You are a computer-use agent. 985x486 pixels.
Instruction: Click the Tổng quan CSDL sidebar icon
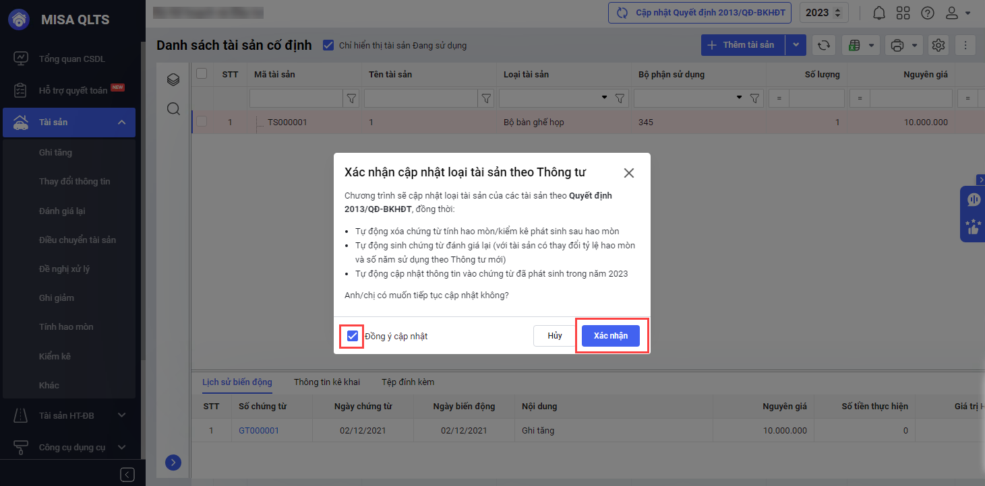[x=21, y=59]
